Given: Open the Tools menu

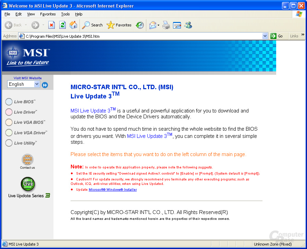Looking at the screenshot, I should pos(65,14).
